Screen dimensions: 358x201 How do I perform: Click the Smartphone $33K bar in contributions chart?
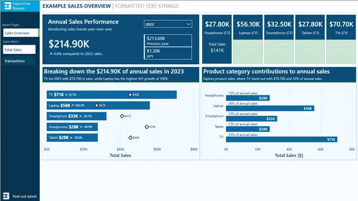click(251, 118)
